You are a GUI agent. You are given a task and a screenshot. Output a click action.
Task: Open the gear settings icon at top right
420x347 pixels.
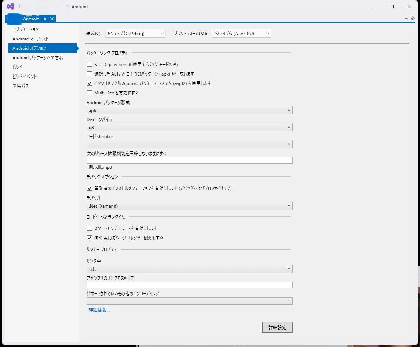[413, 18]
